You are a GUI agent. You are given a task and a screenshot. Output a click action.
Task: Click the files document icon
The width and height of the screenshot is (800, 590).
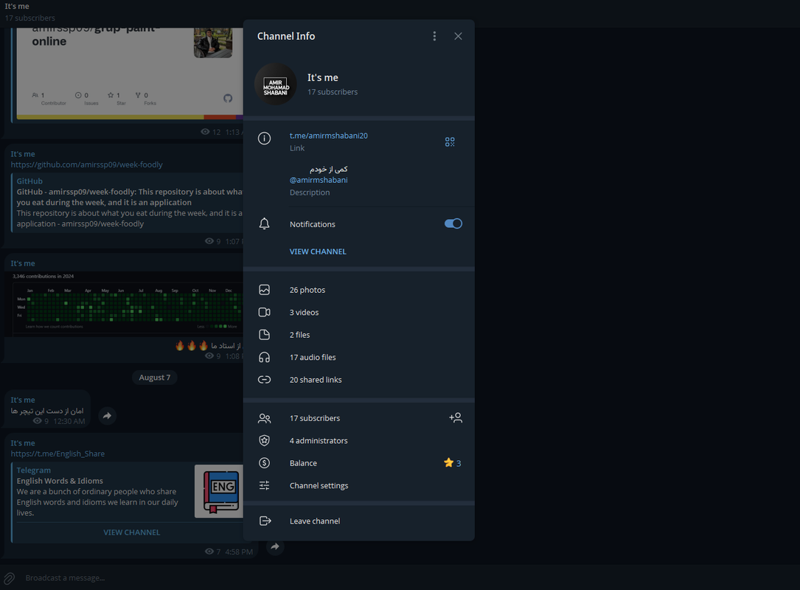[264, 335]
